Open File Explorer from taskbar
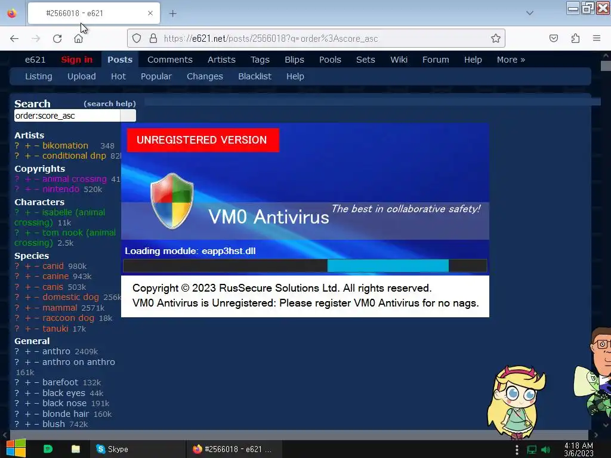 click(x=76, y=449)
